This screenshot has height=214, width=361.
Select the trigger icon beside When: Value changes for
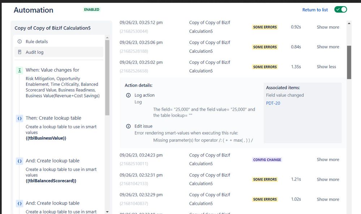point(20,70)
